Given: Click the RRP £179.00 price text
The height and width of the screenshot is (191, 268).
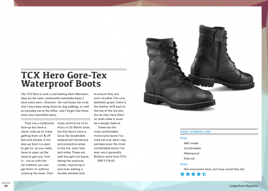Looking at the screenshot, I should point(106,161).
